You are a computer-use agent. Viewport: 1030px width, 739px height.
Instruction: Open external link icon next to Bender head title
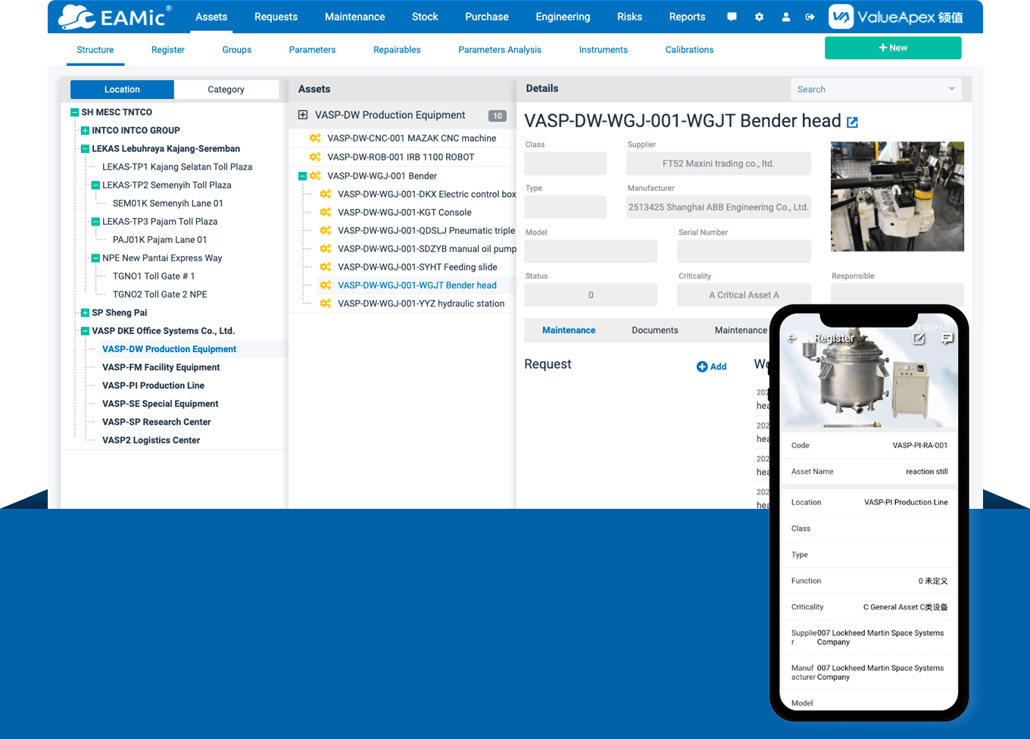[x=852, y=120]
